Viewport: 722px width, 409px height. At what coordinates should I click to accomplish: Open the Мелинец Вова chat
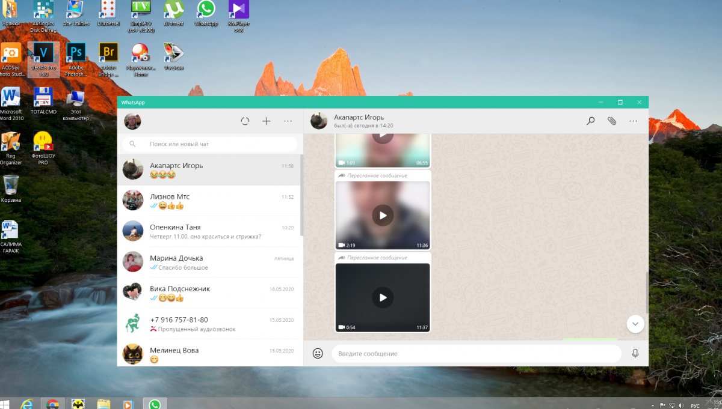point(209,353)
